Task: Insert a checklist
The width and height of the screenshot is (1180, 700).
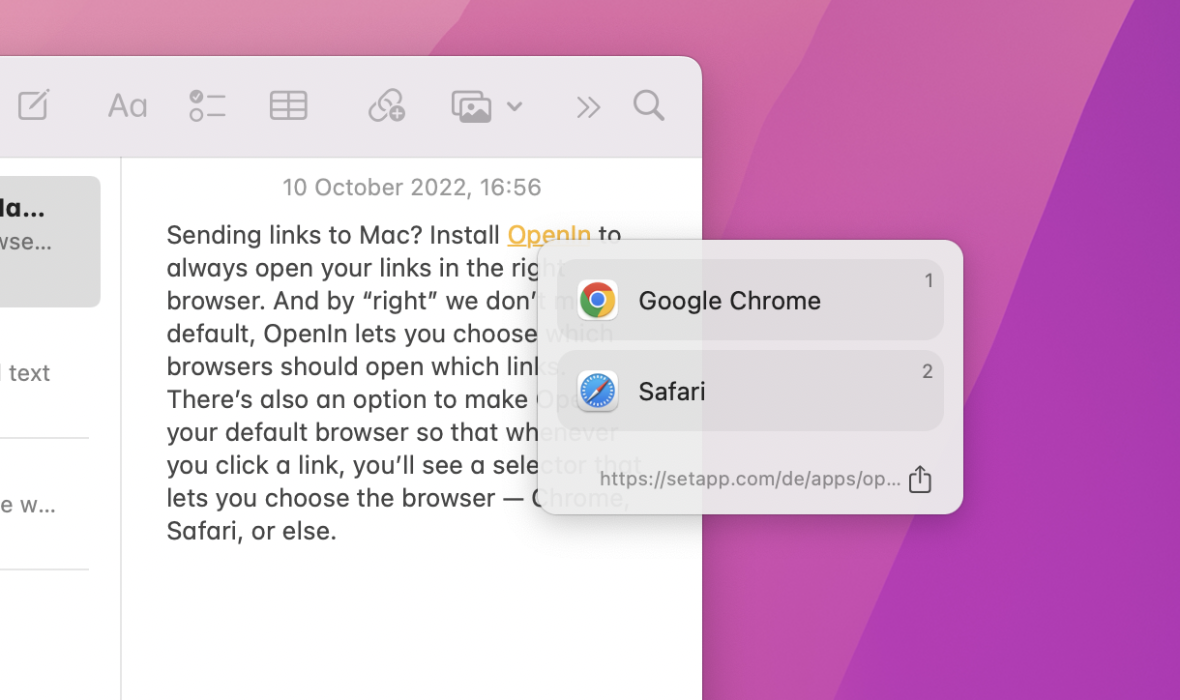Action: click(207, 105)
